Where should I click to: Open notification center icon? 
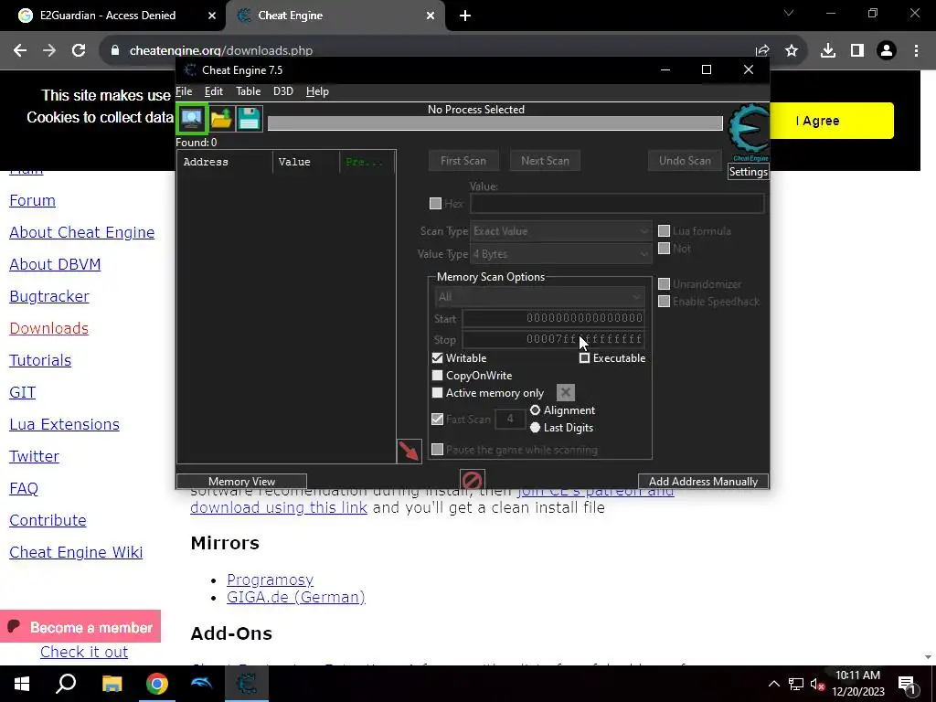coord(908,685)
